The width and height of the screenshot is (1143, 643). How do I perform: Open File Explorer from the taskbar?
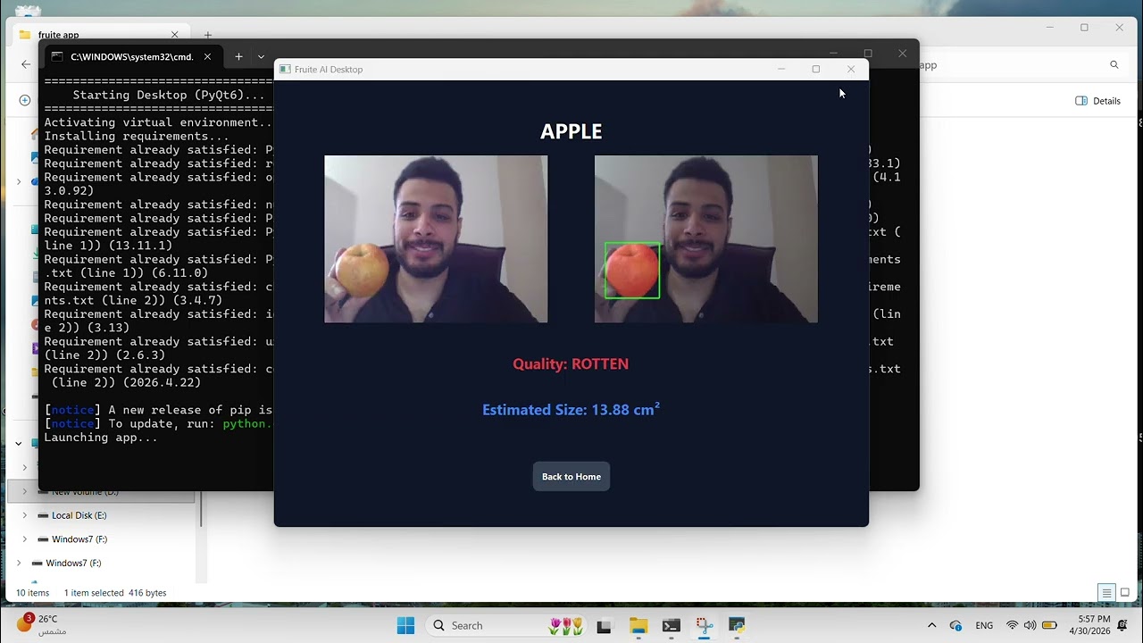(638, 626)
